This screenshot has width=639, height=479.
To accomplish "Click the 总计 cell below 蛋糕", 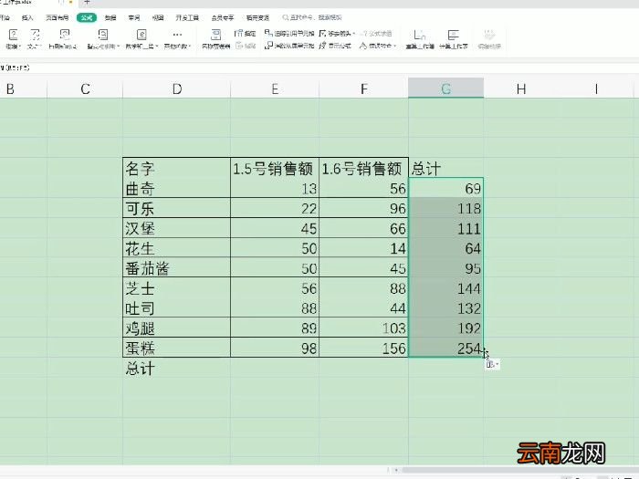I will point(176,369).
